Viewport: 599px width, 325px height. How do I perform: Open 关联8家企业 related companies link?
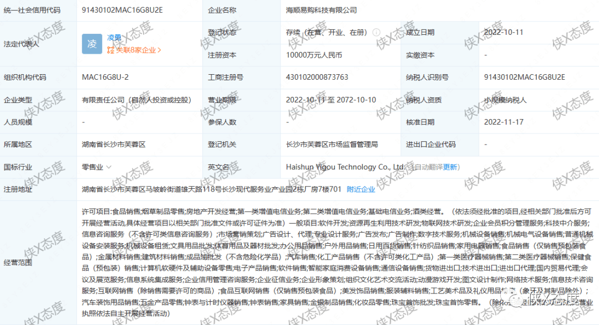point(136,50)
